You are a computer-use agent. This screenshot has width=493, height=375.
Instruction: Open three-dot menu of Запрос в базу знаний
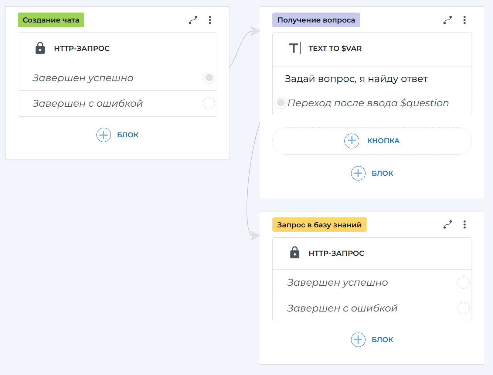click(465, 224)
